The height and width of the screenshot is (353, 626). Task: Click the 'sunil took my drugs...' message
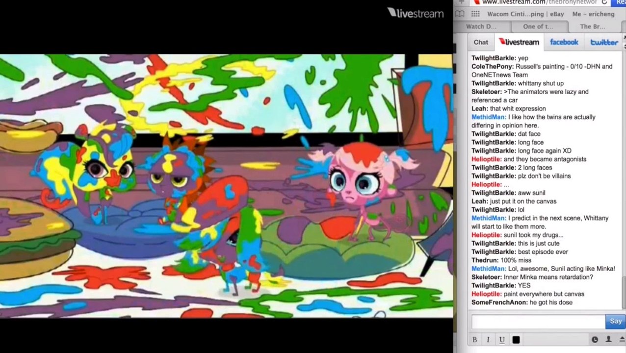533,235
